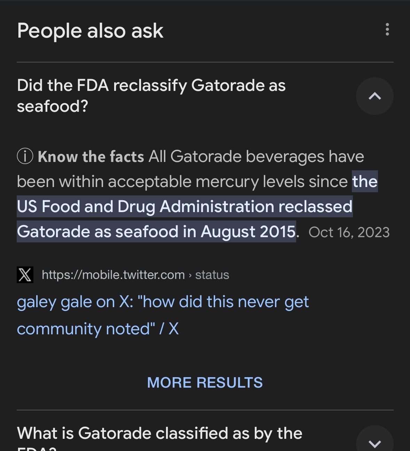Open the 'galey gale on X' result link
Image resolution: width=410 pixels, height=451 pixels.
163,302
